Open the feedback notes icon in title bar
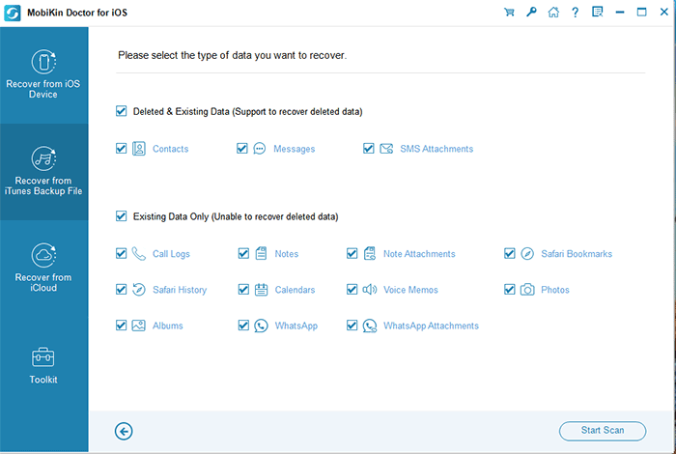 pos(598,12)
